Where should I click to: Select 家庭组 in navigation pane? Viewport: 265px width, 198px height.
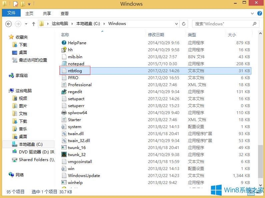click(21, 76)
